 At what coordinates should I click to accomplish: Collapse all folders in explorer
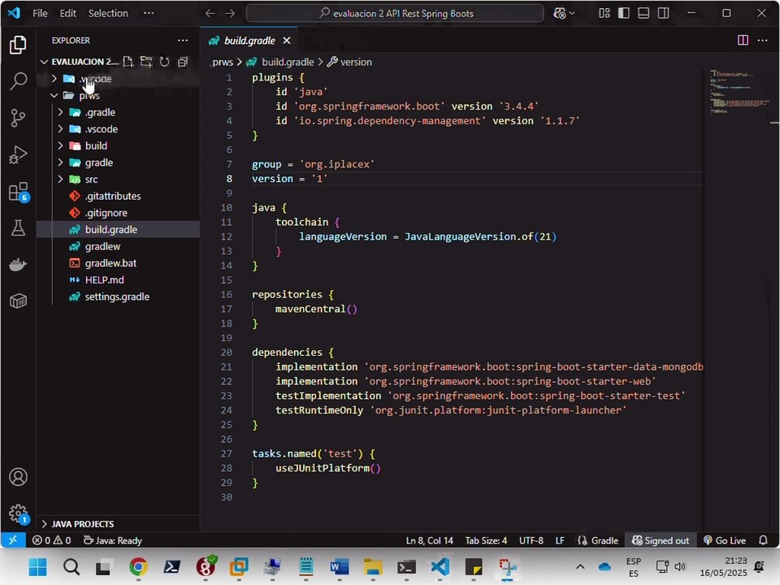coord(183,62)
